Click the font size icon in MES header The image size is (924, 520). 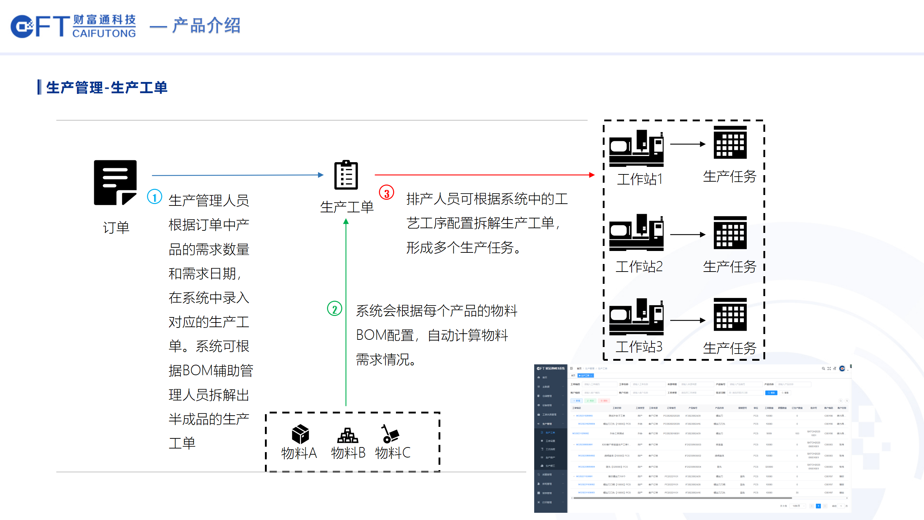[x=834, y=368]
